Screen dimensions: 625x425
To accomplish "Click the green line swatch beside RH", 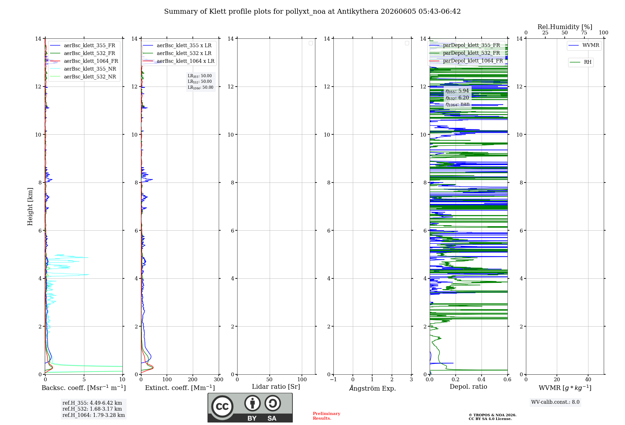I will 575,62.
